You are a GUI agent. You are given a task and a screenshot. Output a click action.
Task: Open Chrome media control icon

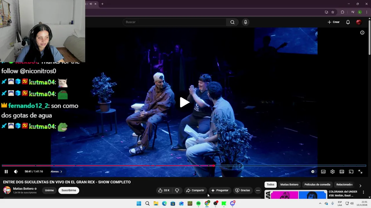pos(353,12)
